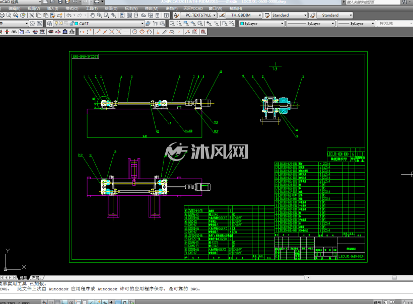Screen dimensions: 413x304
Task: Open the ByLayer color control swatch
Action: (261, 24)
